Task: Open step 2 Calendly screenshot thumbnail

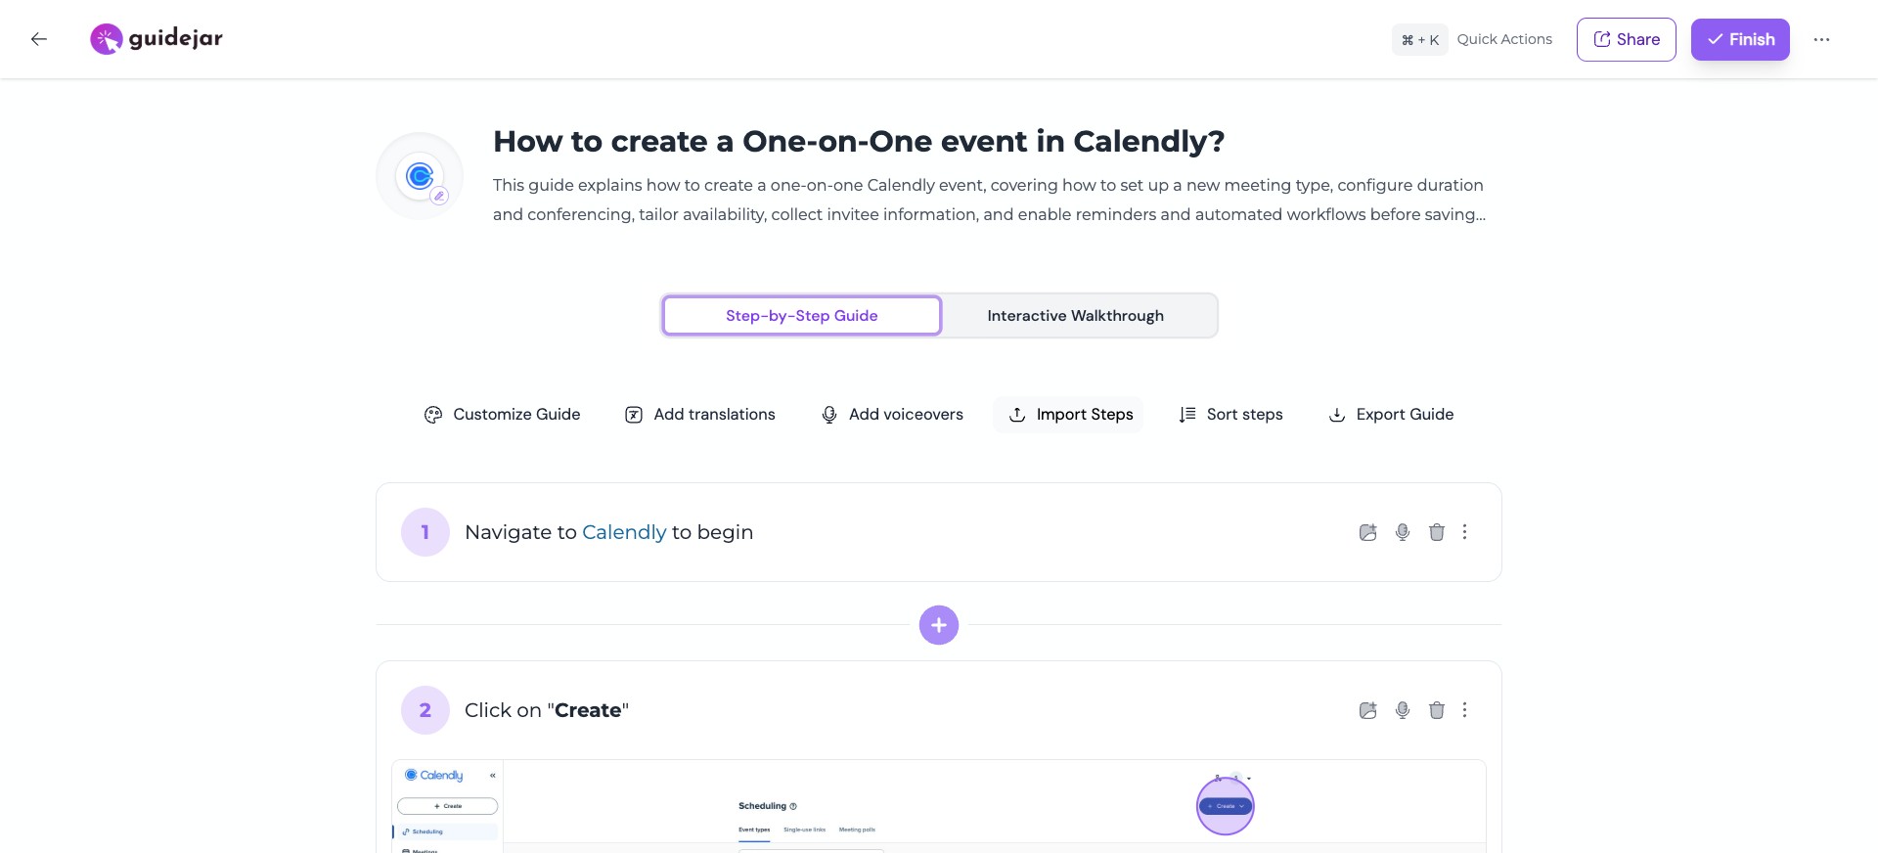Action: coord(939,807)
